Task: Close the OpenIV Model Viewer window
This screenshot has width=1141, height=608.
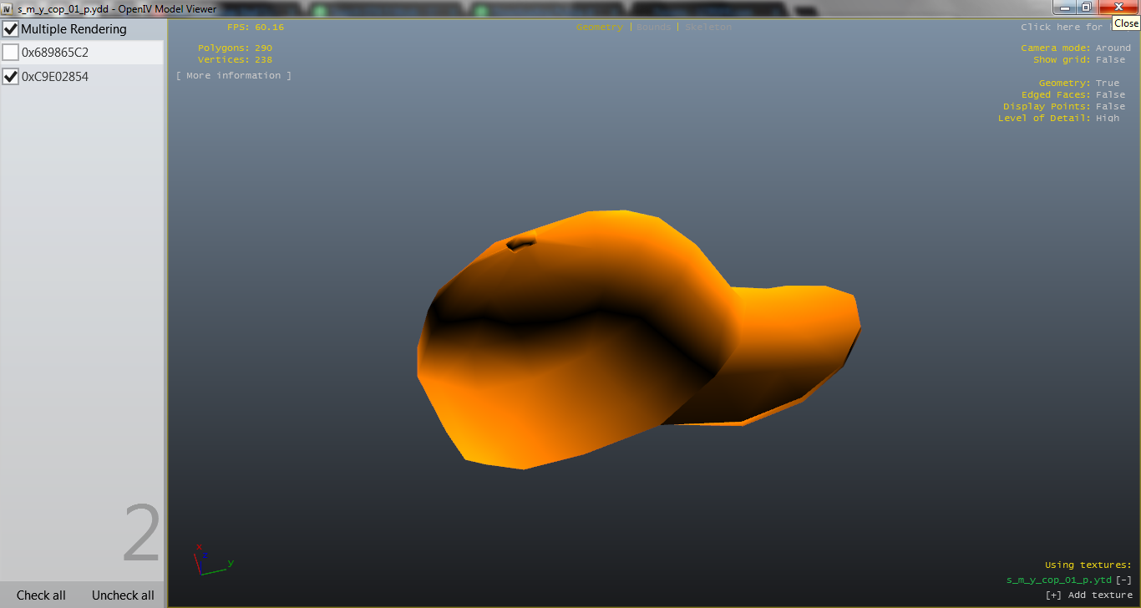Action: pos(1118,8)
